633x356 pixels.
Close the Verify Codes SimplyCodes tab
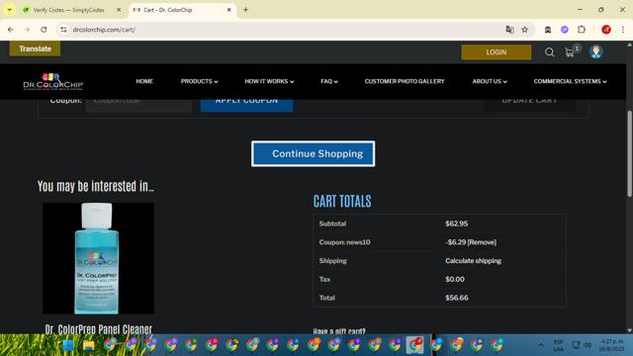pyautogui.click(x=119, y=10)
